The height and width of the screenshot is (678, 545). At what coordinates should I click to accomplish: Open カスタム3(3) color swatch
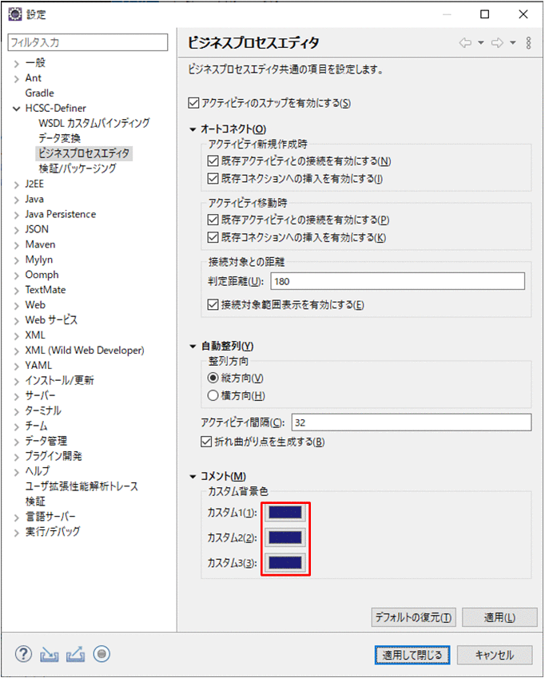coord(285,562)
